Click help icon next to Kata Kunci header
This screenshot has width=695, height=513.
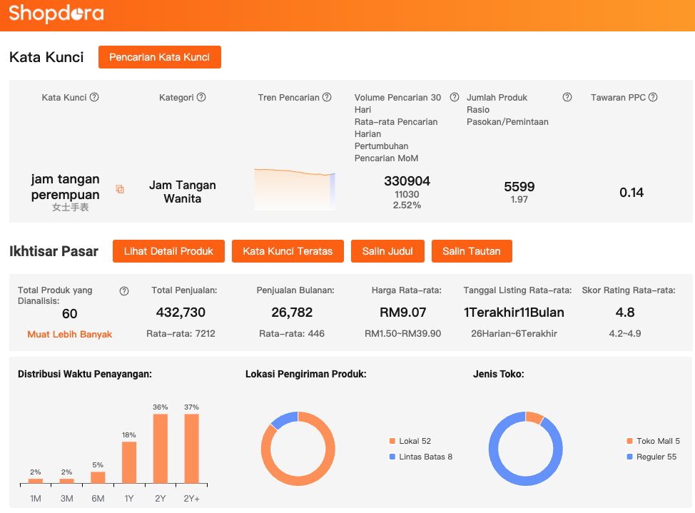(94, 98)
